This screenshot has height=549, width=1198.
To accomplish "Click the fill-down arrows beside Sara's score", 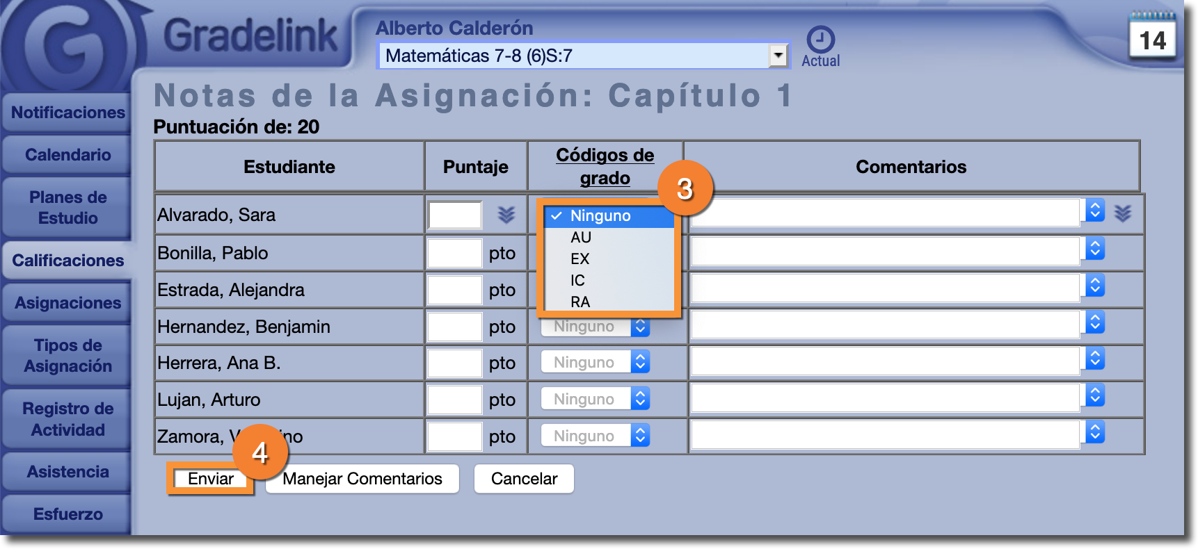I will click(506, 215).
